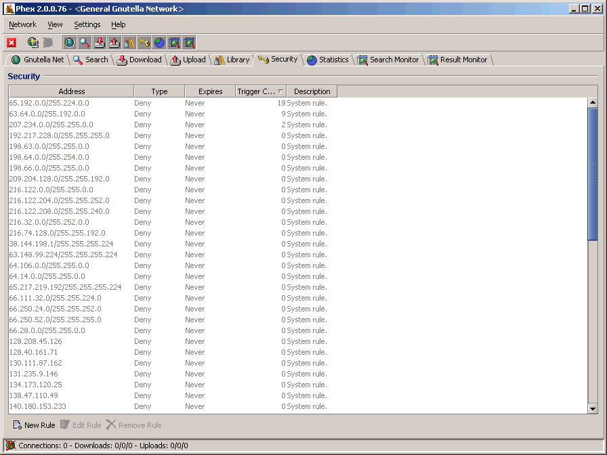Toggle the Search magnifier toolbar button

pos(85,43)
